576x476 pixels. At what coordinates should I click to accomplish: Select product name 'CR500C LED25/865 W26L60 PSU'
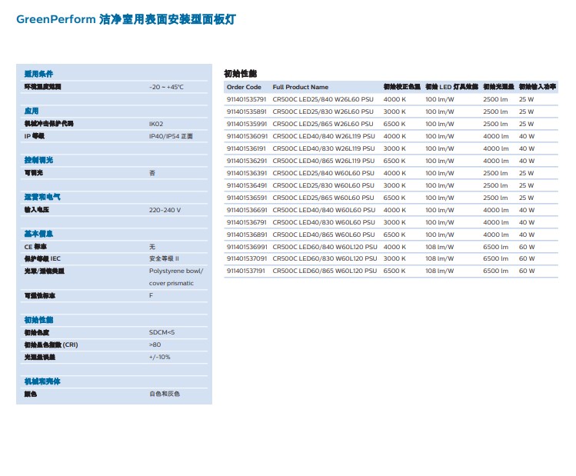323,124
